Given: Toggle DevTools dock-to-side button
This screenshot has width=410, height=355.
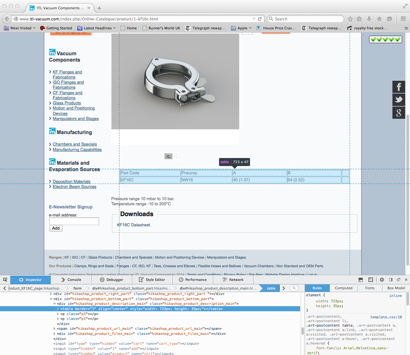Looking at the screenshot, I should click(x=391, y=280).
